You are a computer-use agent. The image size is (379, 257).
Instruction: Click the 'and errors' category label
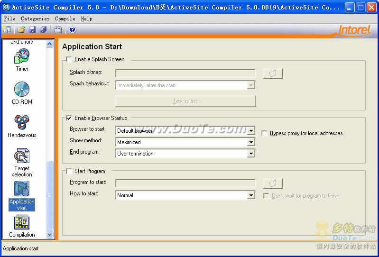tap(22, 42)
